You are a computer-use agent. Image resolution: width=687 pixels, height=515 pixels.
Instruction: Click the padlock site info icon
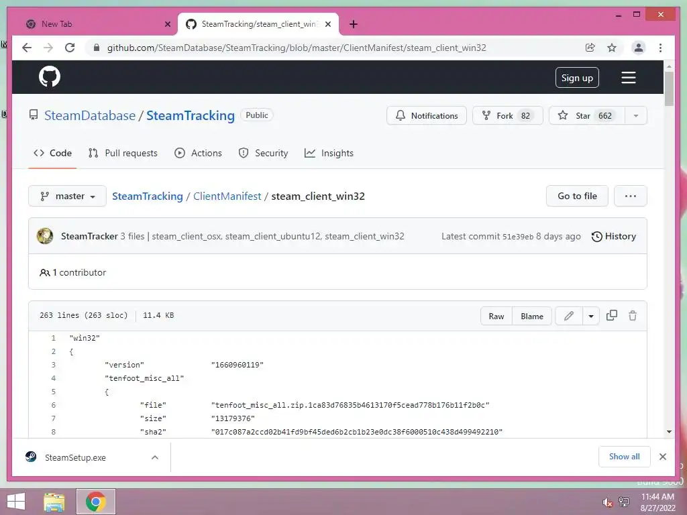pos(97,48)
